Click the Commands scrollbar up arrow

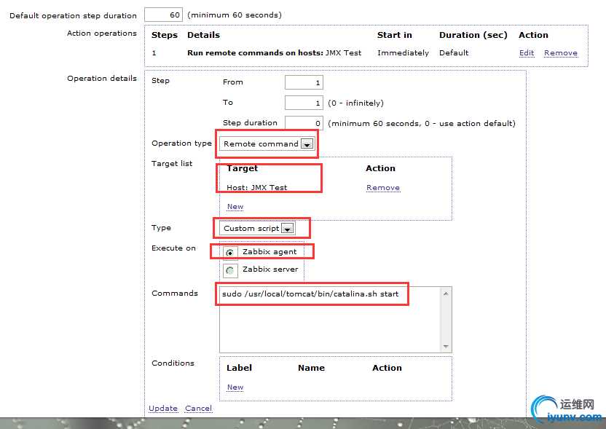tap(446, 294)
